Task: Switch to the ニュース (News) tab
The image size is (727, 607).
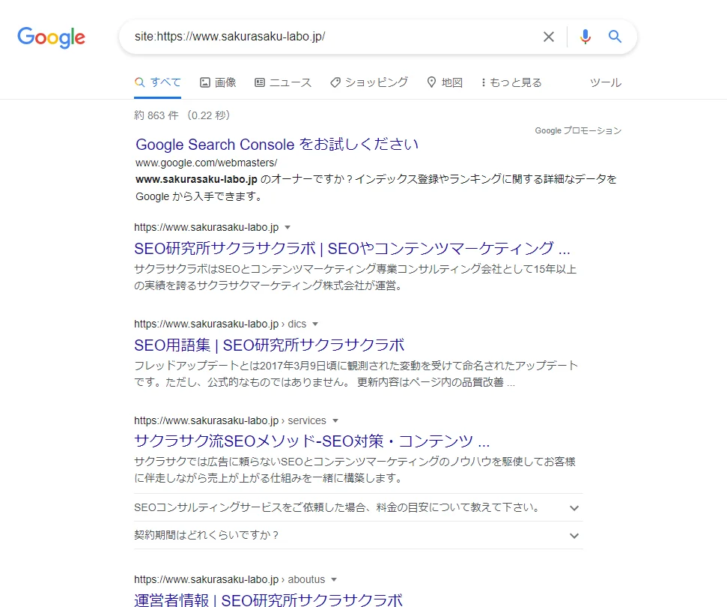Action: (283, 82)
